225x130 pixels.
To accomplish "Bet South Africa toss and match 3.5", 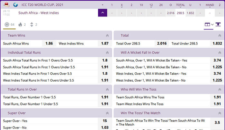I will coord(217,123).
